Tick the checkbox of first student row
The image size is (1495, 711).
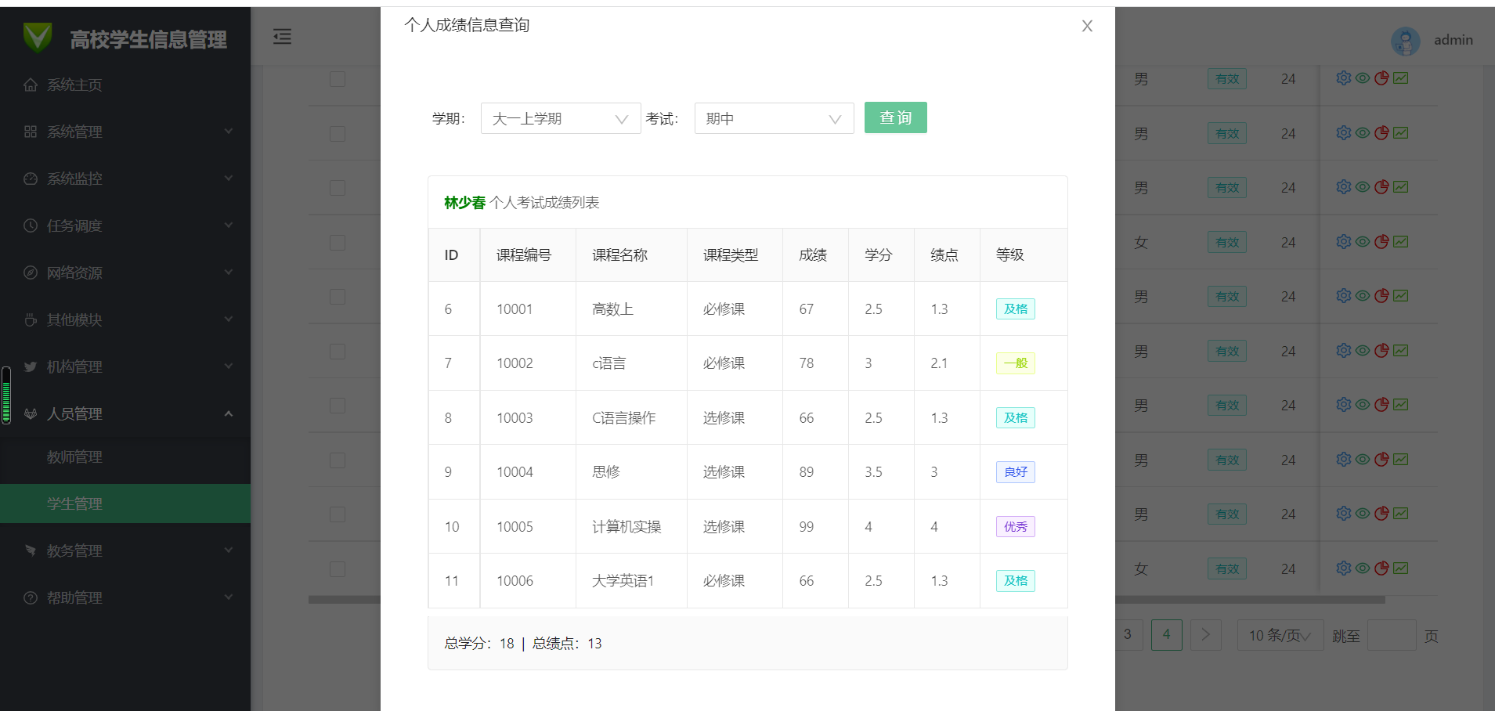(338, 79)
